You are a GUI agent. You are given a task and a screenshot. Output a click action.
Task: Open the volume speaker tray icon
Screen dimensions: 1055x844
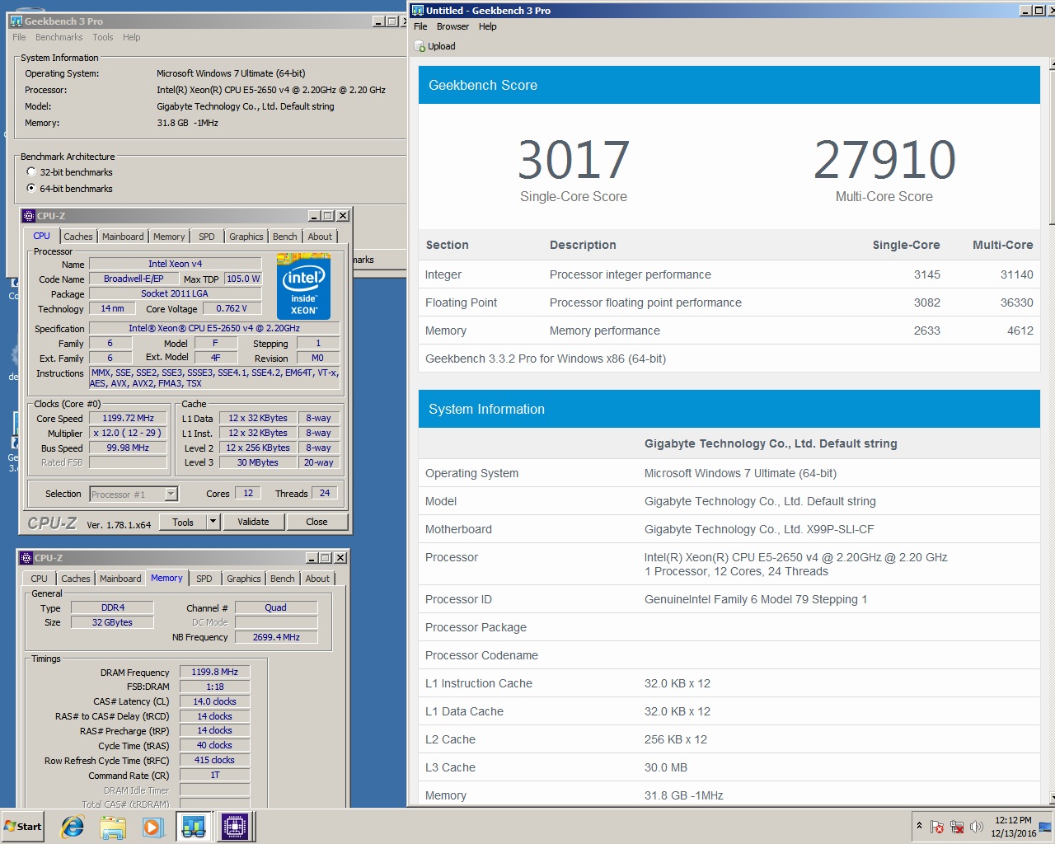point(977,827)
